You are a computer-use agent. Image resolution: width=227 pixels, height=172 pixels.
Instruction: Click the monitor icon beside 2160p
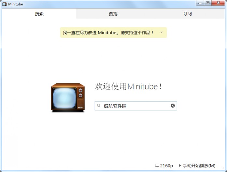pos(157,165)
